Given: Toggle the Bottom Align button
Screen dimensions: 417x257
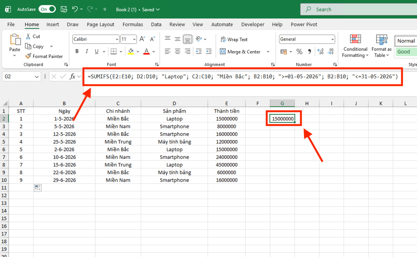Looking at the screenshot, I should click(188, 39).
